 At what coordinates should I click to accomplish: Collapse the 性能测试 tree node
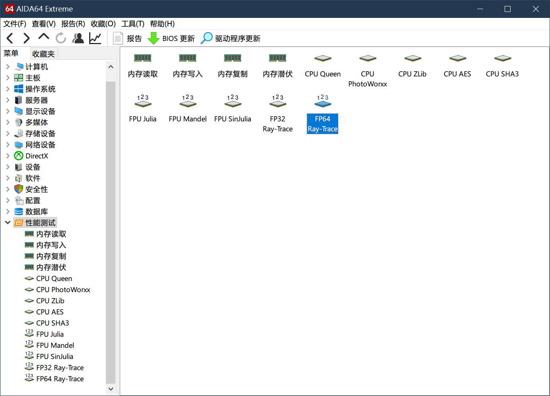coord(8,222)
